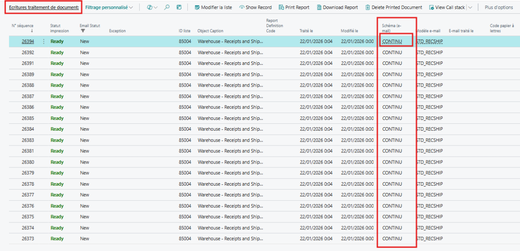The width and height of the screenshot is (520, 251).
Task: Sort by the N° séquence column header
Action: click(22, 26)
